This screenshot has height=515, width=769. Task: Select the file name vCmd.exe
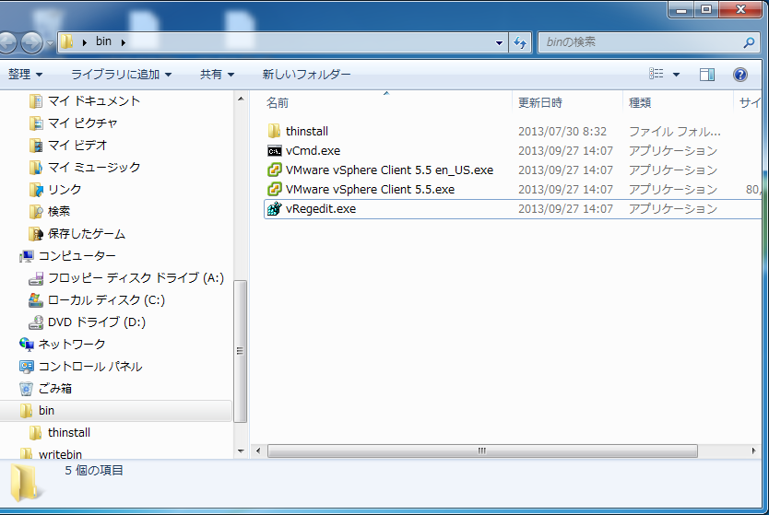(x=313, y=151)
